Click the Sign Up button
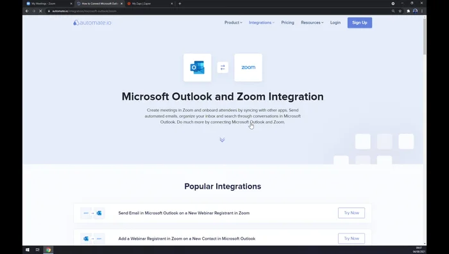Viewport: 449px width, 254px height. (x=360, y=22)
